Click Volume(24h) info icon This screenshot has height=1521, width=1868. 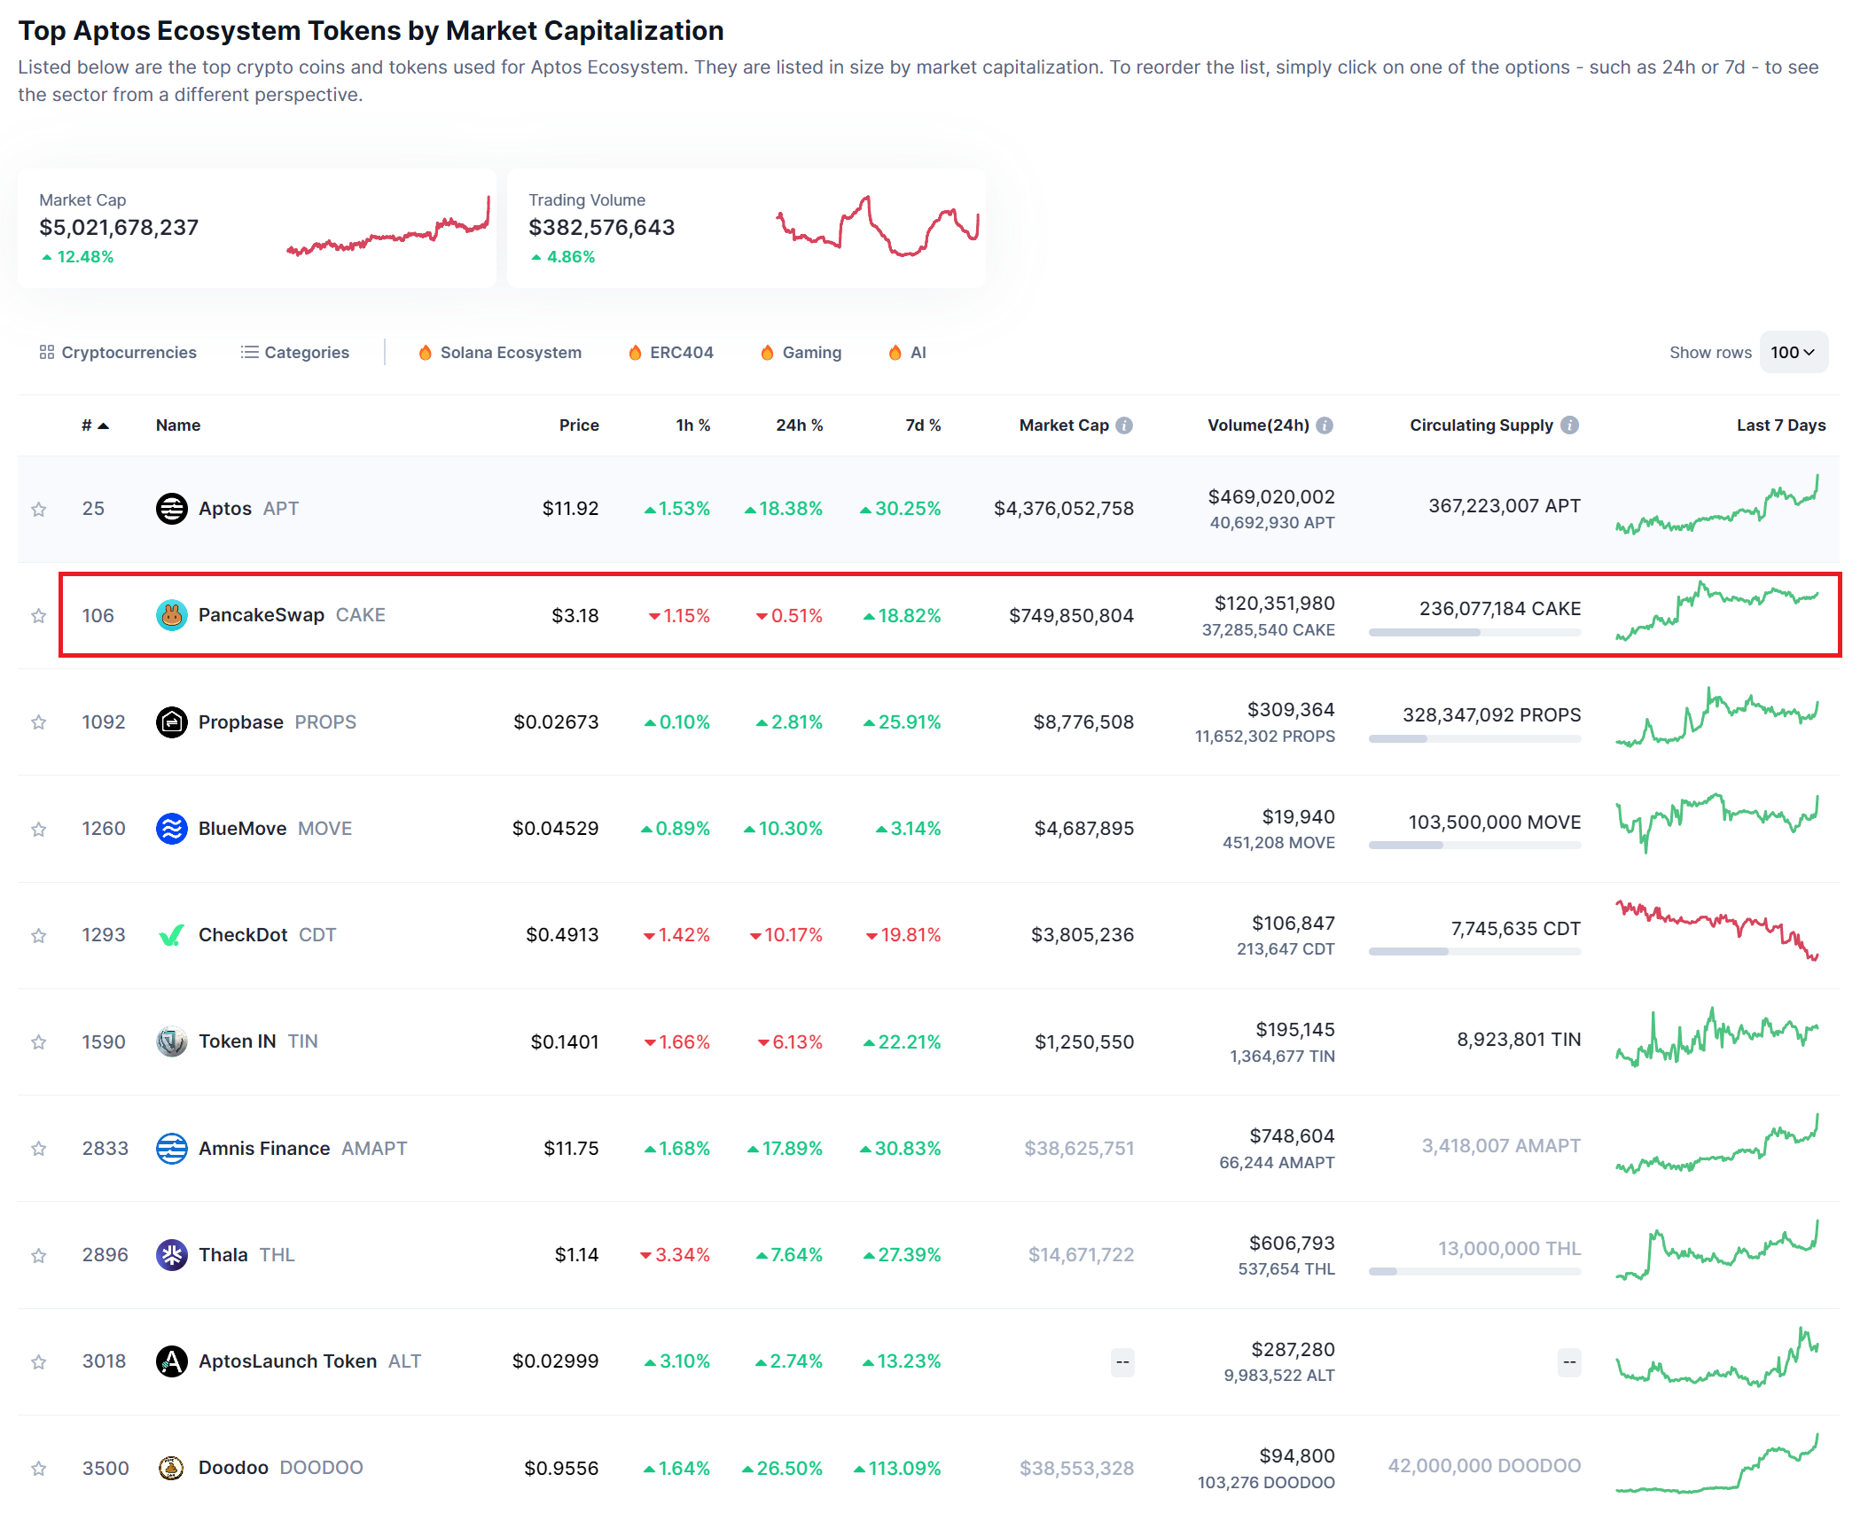click(x=1325, y=425)
